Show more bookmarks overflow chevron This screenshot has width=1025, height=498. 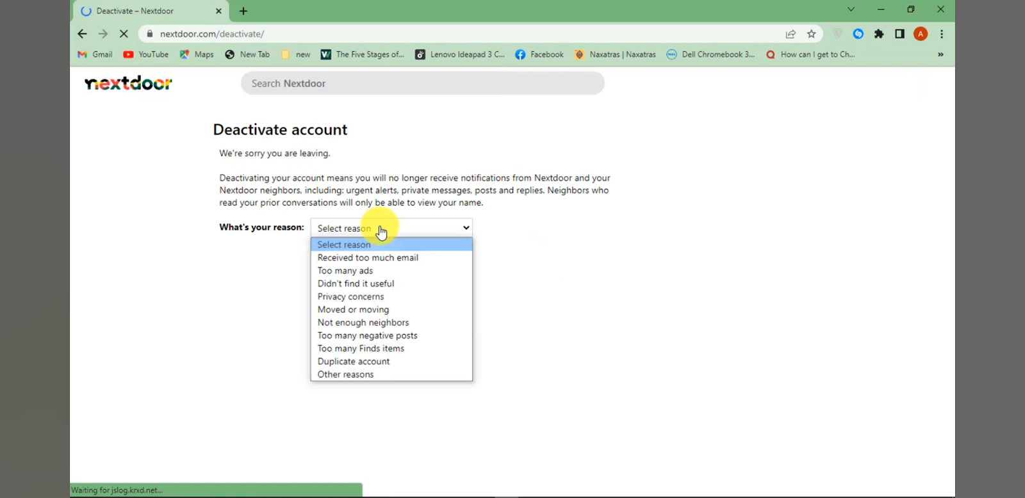coord(940,54)
